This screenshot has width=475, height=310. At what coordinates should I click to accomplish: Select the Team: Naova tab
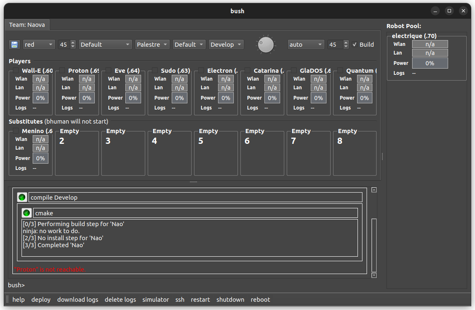click(27, 25)
